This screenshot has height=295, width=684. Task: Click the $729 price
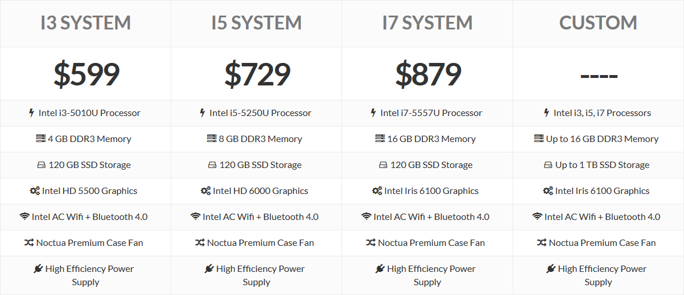pos(257,74)
